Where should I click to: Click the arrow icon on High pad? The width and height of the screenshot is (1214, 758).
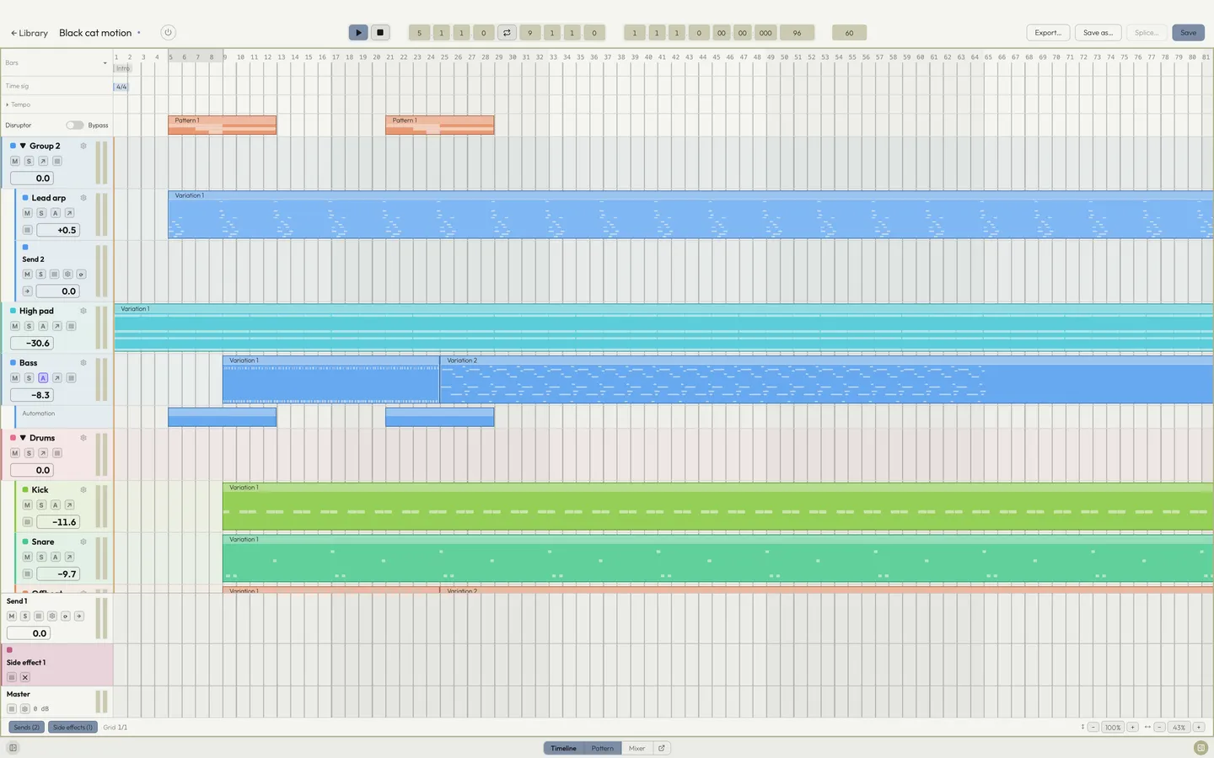pyautogui.click(x=57, y=326)
